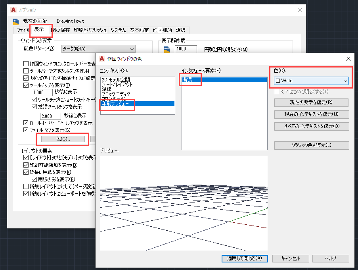Click the white color swatch in 色 box
The image size is (358, 270).
[278, 81]
